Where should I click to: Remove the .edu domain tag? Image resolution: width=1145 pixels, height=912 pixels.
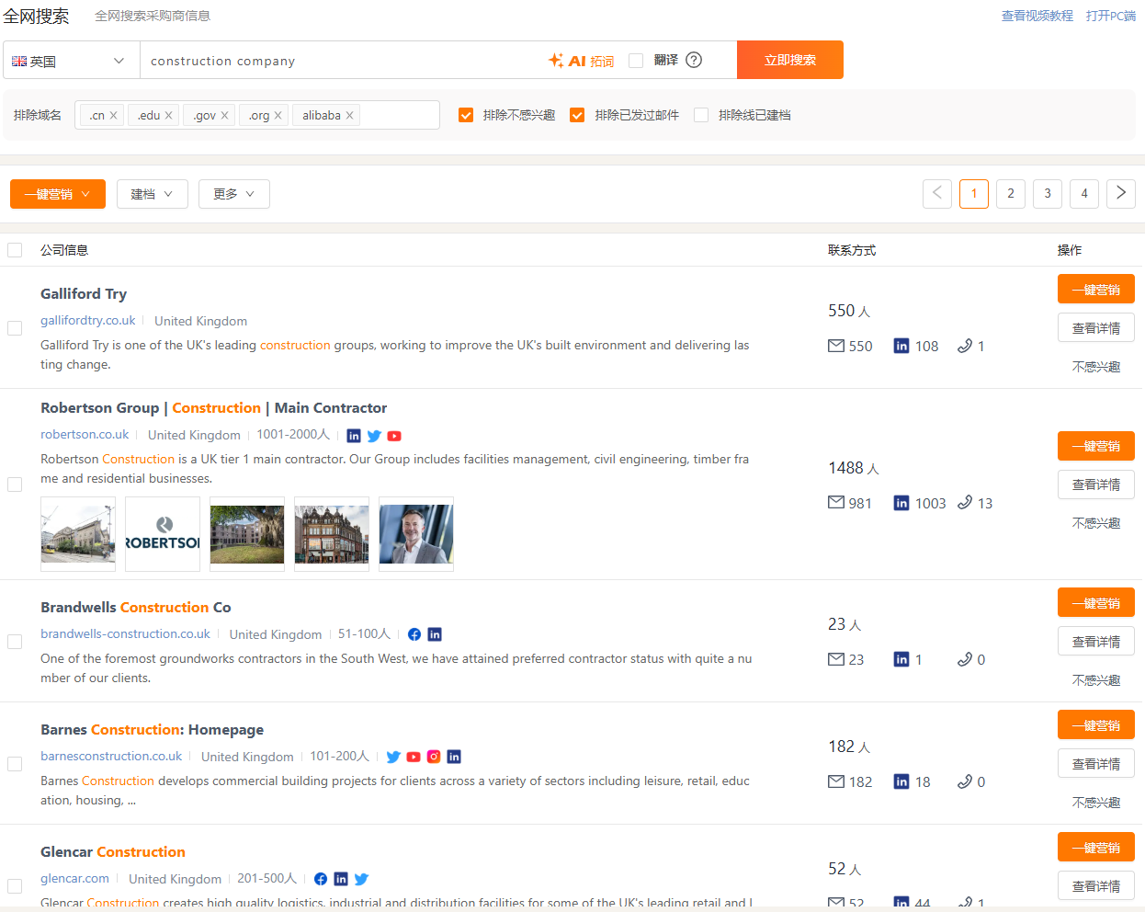tap(168, 115)
